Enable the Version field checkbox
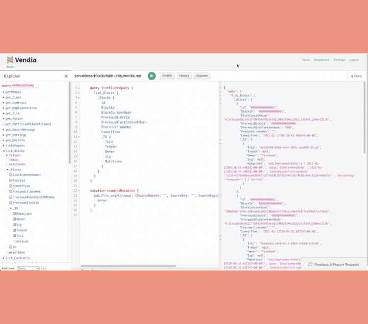The height and width of the screenshot is (324, 368). [x=14, y=241]
